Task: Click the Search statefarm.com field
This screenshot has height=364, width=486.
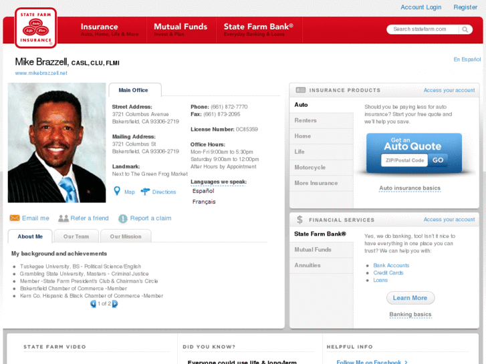Action: [x=422, y=29]
